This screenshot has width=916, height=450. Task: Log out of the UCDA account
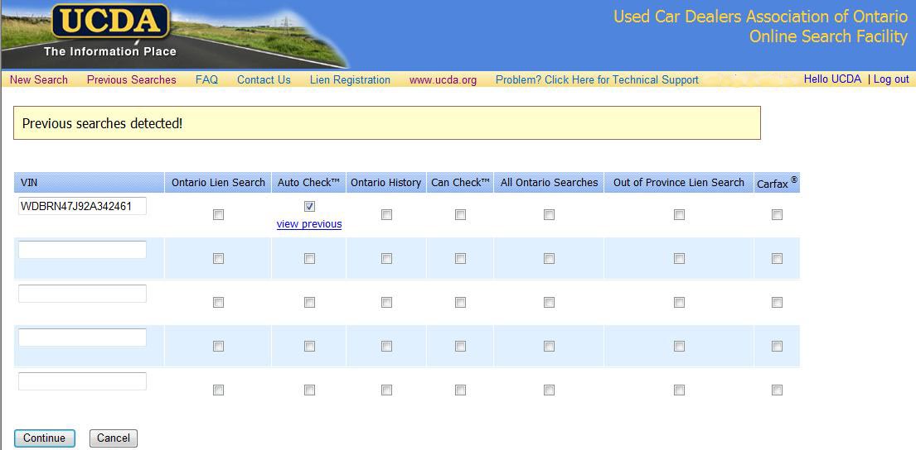pyautogui.click(x=891, y=79)
